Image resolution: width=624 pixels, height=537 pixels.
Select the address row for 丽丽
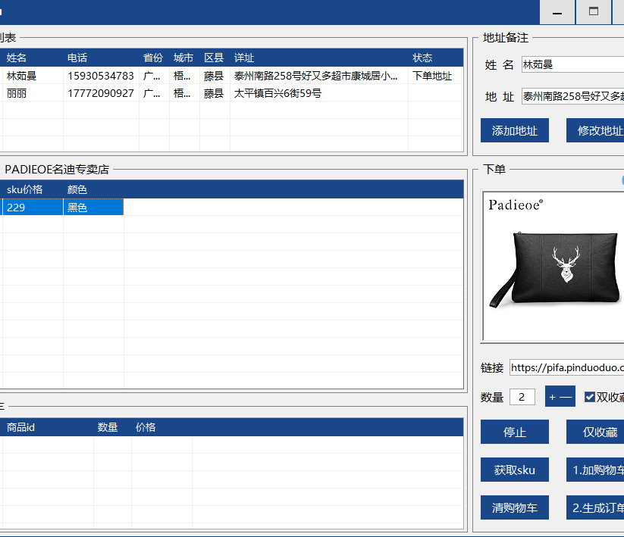[x=227, y=93]
